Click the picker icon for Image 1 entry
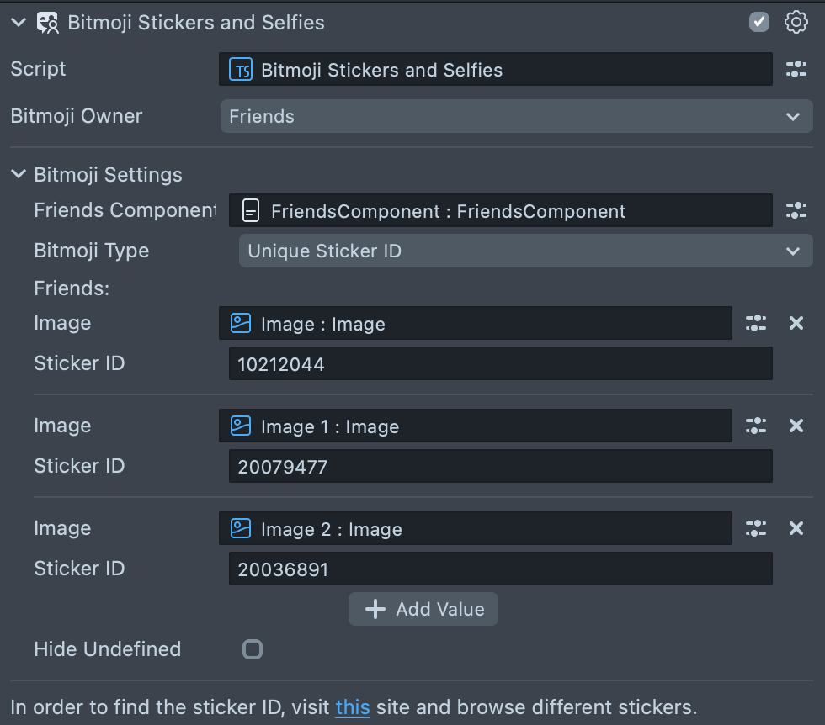 click(x=755, y=426)
